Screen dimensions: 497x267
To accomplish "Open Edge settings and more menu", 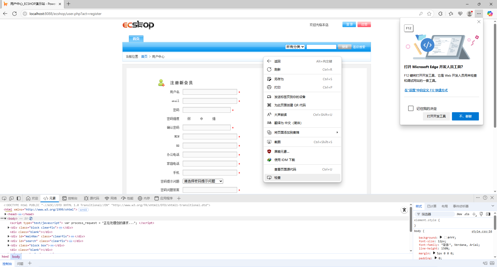I will click(x=479, y=14).
